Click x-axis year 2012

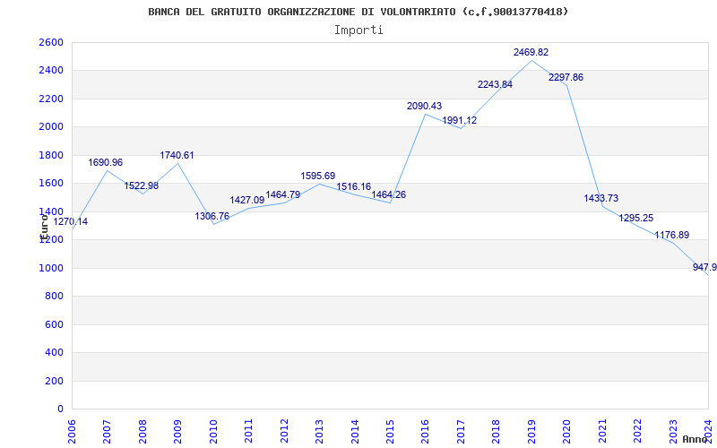pyautogui.click(x=284, y=431)
